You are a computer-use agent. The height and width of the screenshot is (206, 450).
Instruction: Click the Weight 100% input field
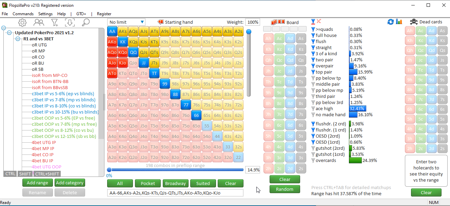(252, 22)
